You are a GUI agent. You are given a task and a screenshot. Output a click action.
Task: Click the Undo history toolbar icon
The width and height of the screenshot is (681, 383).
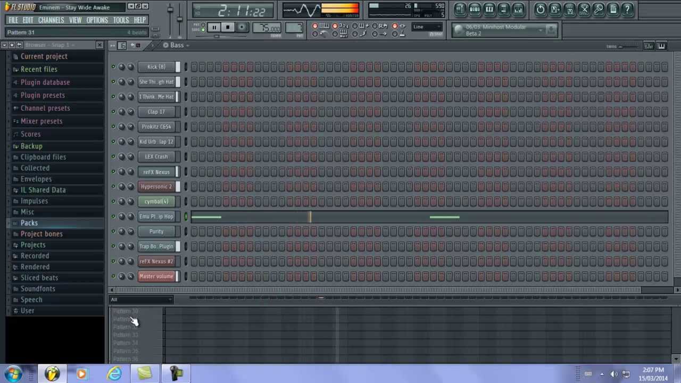click(541, 9)
